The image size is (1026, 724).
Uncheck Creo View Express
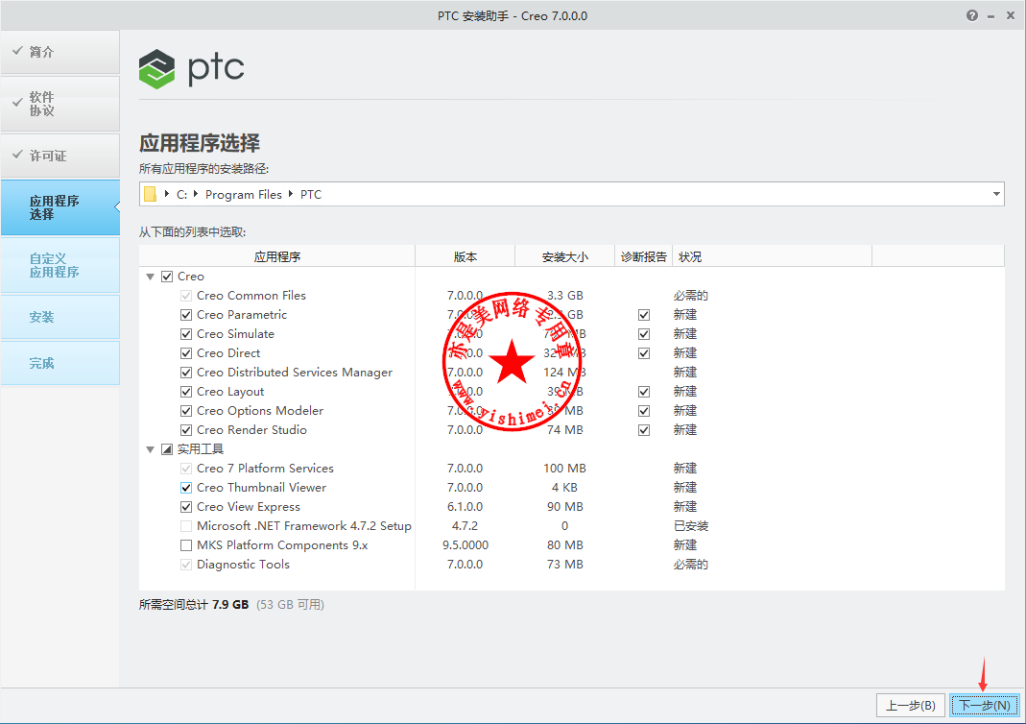[186, 507]
